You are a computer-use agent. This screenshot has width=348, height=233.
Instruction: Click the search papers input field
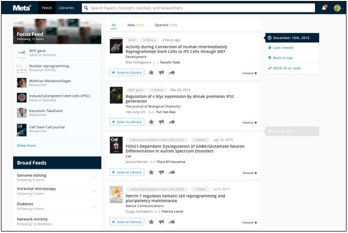(x=199, y=8)
